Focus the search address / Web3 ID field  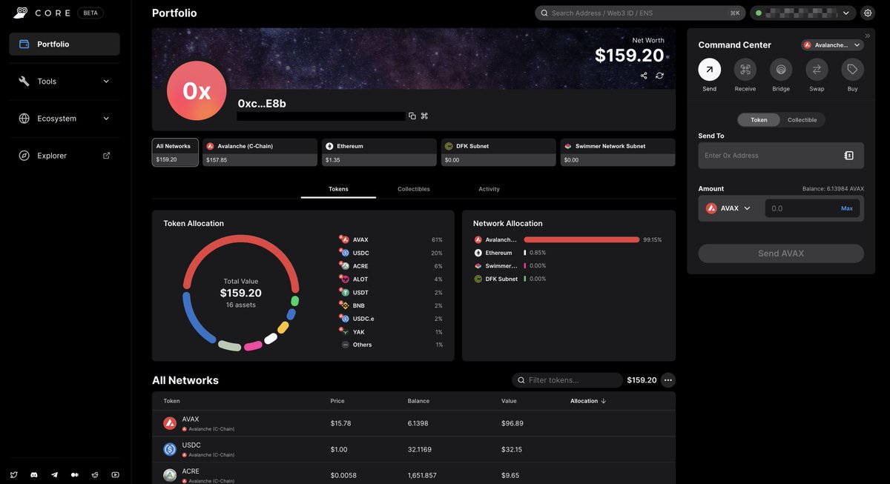coord(641,13)
